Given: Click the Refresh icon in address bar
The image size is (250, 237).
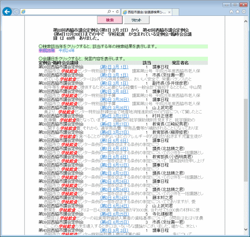Looking at the screenshot, I should 117,12.
